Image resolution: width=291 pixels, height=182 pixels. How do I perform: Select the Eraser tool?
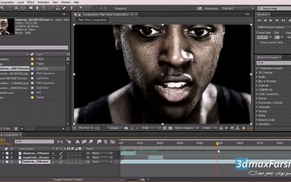(x=64, y=8)
